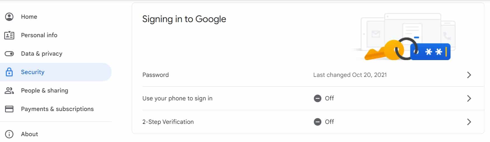
Task: Open the People & sharing menu item
Action: pyautogui.click(x=44, y=91)
